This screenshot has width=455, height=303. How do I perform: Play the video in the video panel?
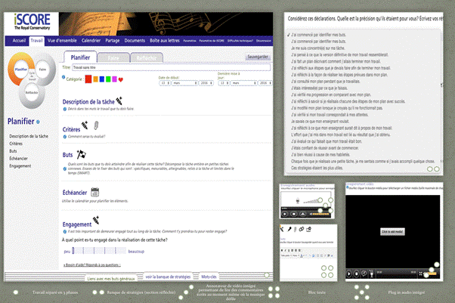click(x=349, y=274)
